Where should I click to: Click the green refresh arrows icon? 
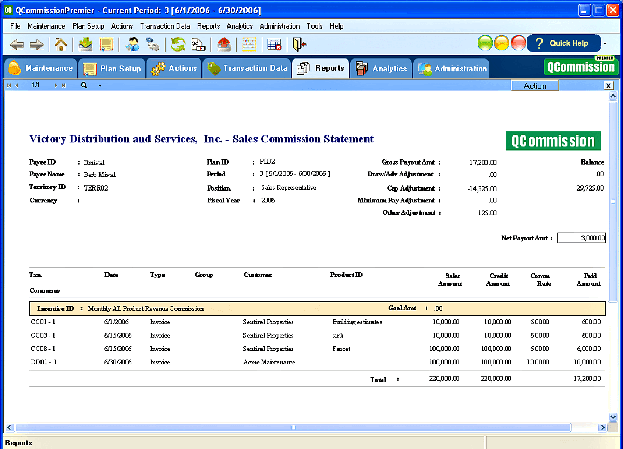click(178, 45)
